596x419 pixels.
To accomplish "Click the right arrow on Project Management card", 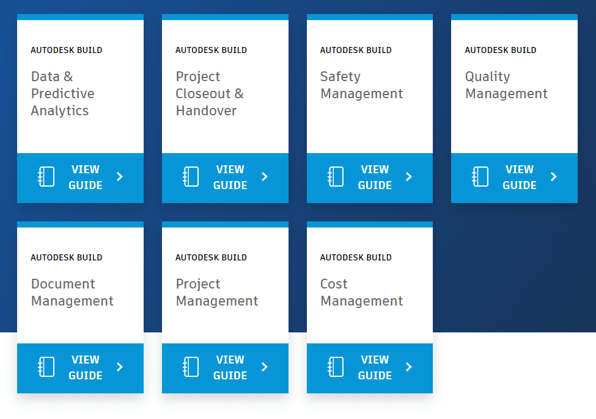I will point(265,367).
